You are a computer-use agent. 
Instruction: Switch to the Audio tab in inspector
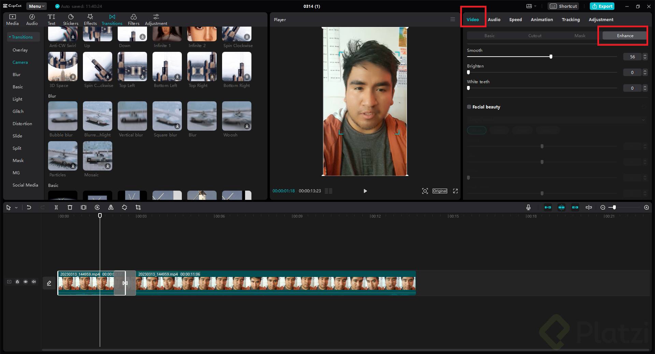click(x=494, y=19)
